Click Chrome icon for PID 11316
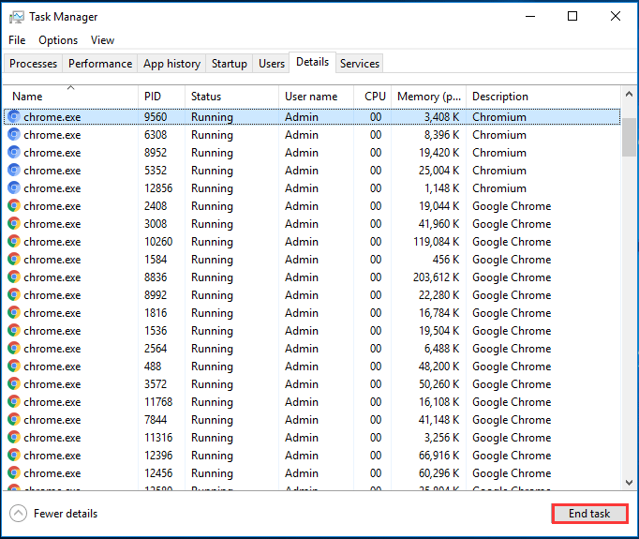Viewport: 639px width, 539px height. pyautogui.click(x=14, y=437)
